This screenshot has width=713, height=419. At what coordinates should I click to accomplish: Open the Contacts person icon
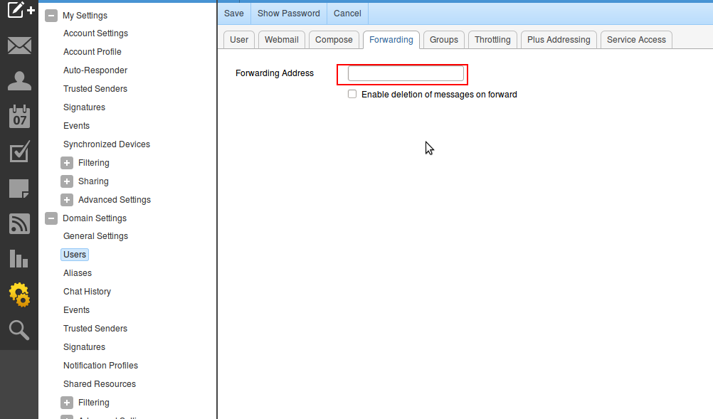19,81
